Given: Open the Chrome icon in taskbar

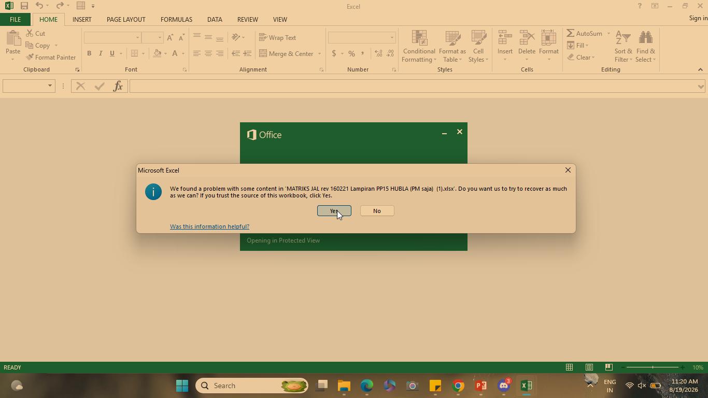Looking at the screenshot, I should (458, 386).
